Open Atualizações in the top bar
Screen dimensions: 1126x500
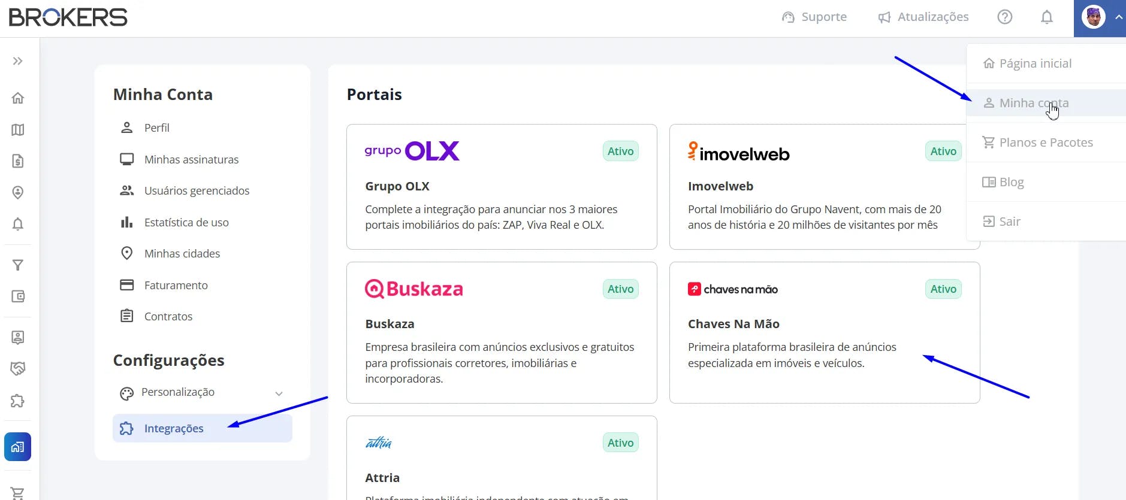(923, 17)
